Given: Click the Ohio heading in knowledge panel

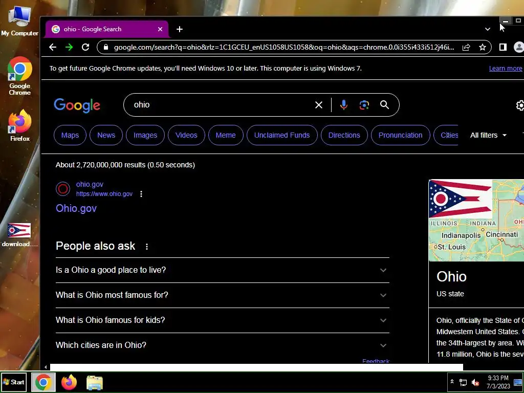Looking at the screenshot, I should point(451,277).
